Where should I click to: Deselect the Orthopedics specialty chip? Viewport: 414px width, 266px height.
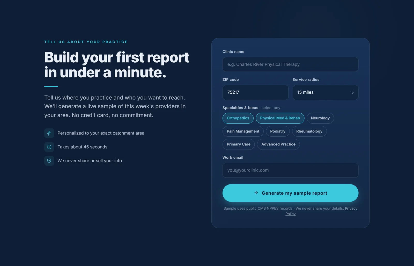click(238, 118)
